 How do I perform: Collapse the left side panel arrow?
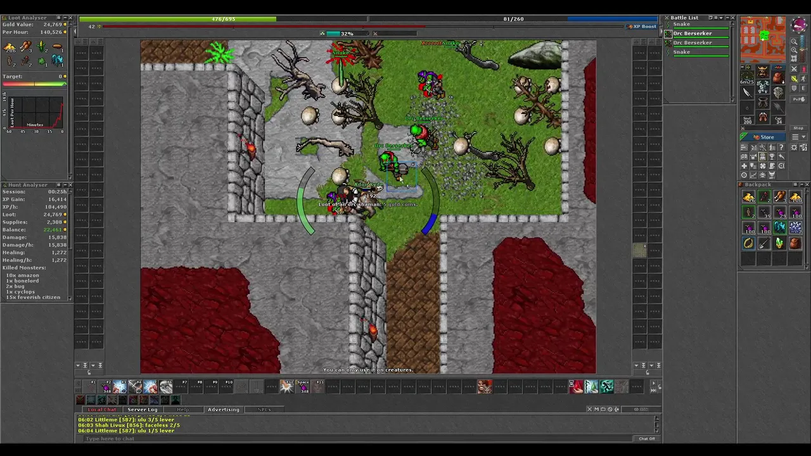coord(75,30)
